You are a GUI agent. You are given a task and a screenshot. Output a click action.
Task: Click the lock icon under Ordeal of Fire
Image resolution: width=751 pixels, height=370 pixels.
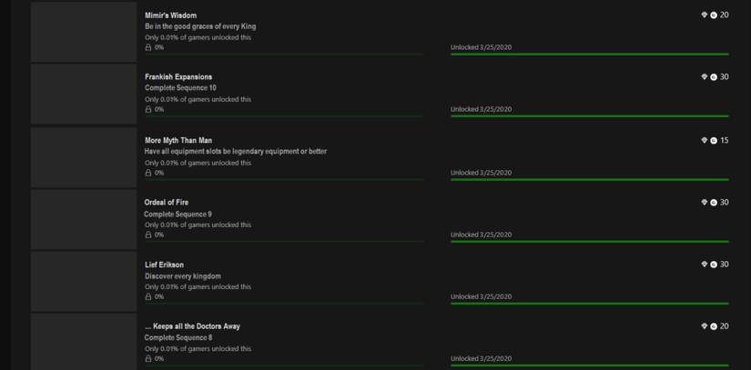point(148,235)
